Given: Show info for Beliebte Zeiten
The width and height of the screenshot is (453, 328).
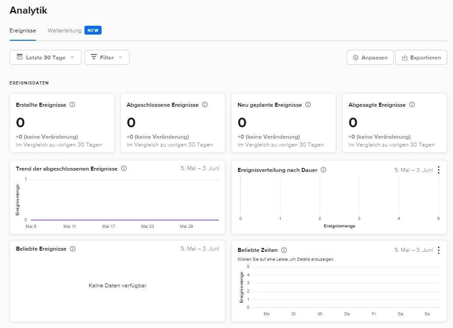Looking at the screenshot, I should click(284, 250).
